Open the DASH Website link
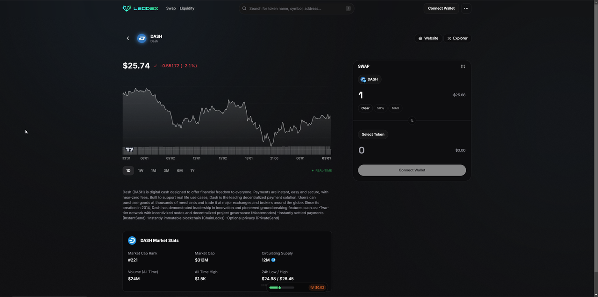 [428, 38]
